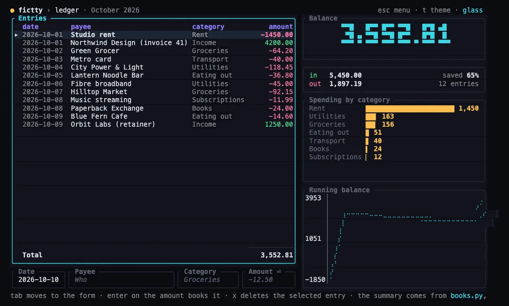Click the t theme shortcut label
Image resolution: width=509 pixels, height=306 pixels.
[x=436, y=10]
